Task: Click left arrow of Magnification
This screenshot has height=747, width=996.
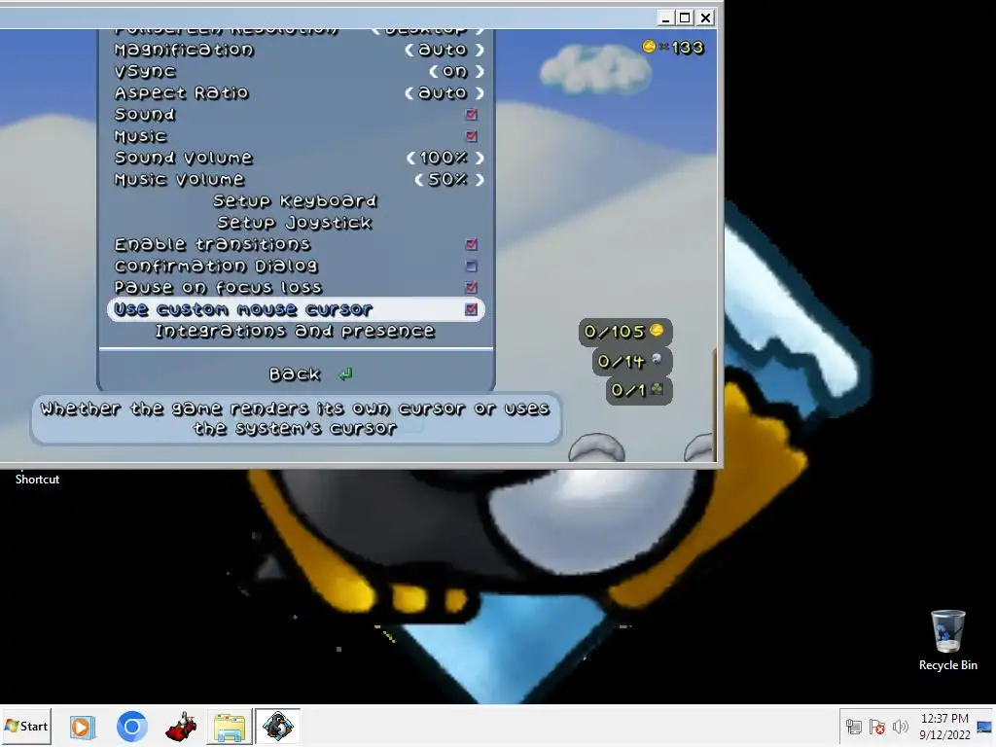Action: coord(409,50)
